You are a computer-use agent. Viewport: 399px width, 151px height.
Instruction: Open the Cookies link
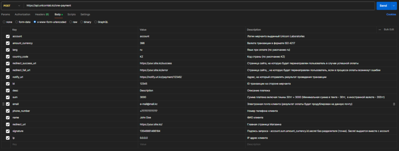[x=391, y=14]
